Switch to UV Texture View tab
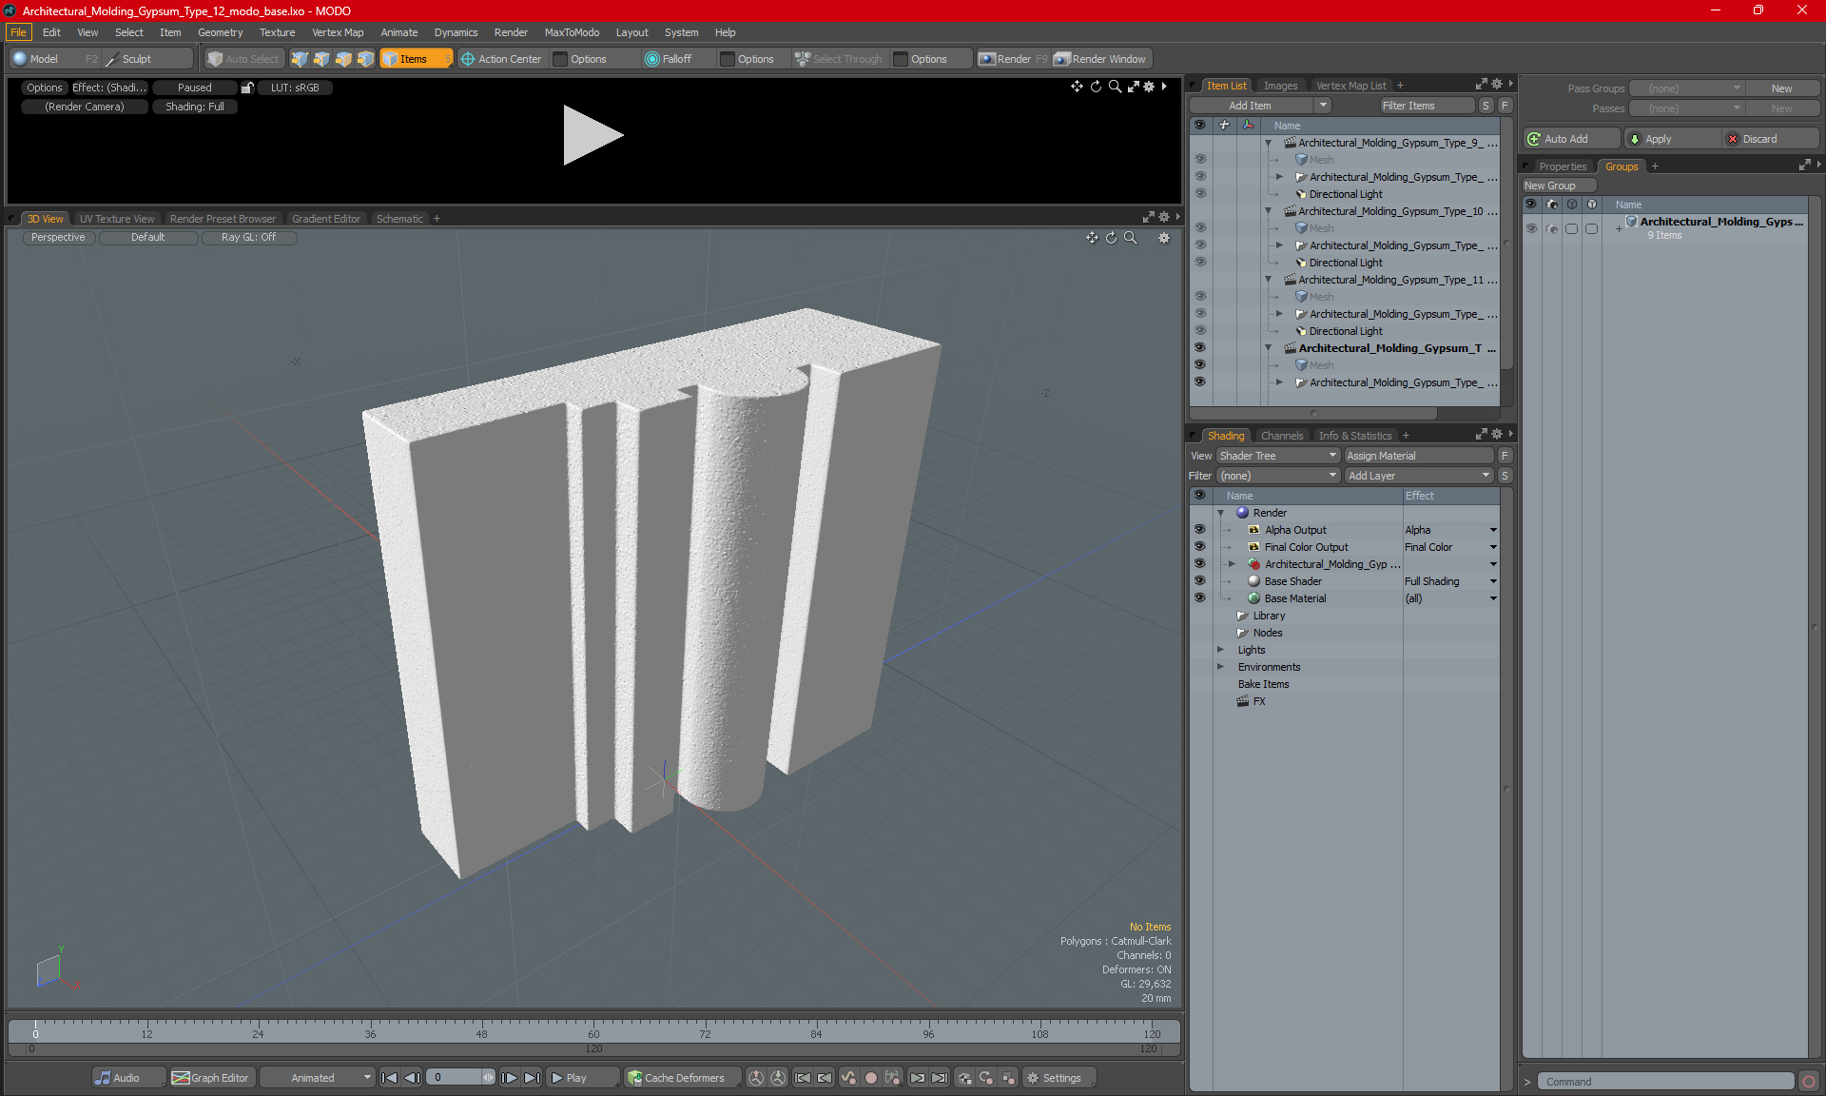Viewport: 1826px width, 1096px height. point(117,219)
